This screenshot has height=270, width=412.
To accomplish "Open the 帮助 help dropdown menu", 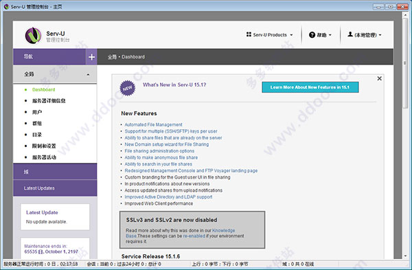I will pos(320,35).
